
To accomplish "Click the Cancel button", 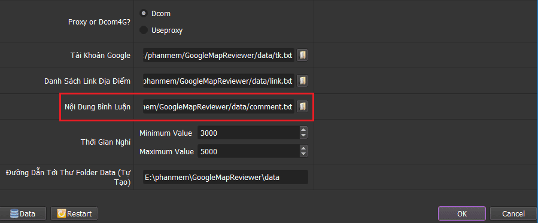I will 513,213.
